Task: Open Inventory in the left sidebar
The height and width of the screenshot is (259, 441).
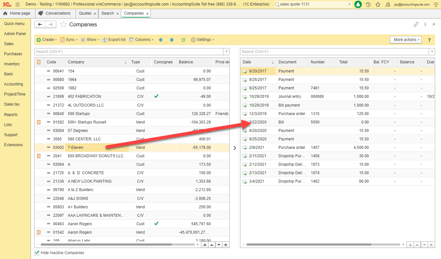Action: tap(12, 64)
